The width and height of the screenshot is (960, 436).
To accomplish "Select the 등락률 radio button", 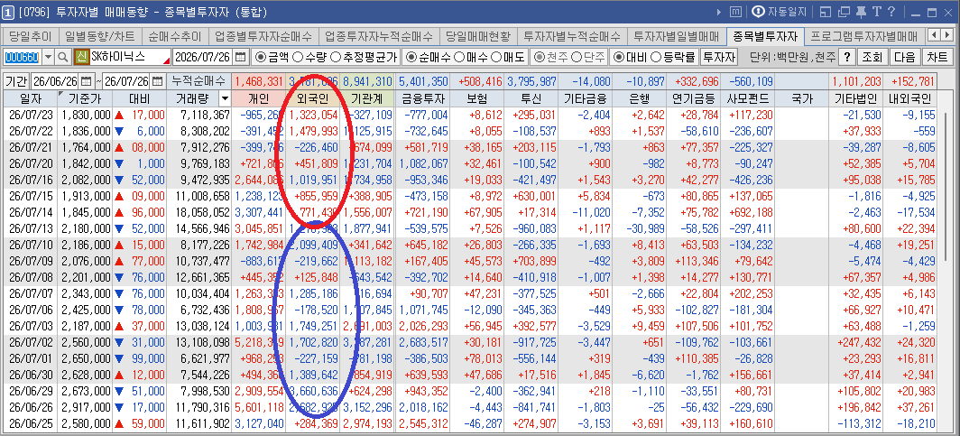I will tap(656, 57).
